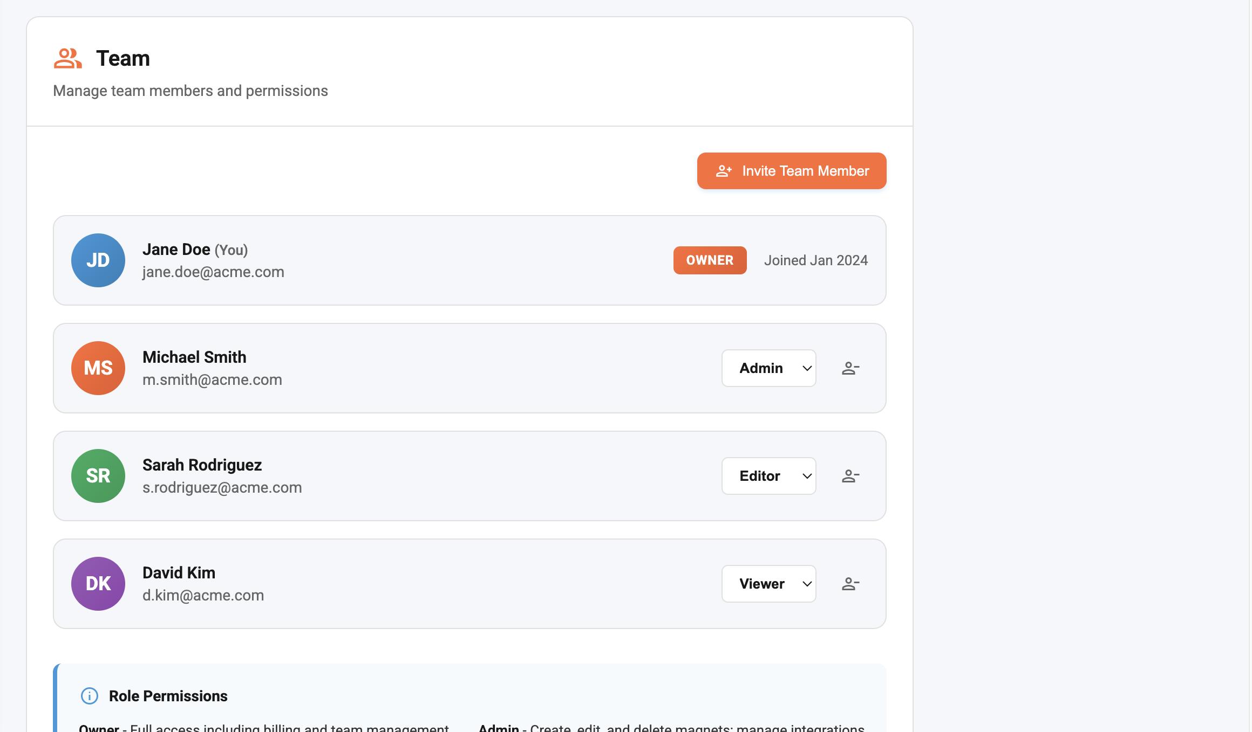Open Sarah Rodriguez's Editor role dropdown
The image size is (1252, 732).
click(768, 476)
